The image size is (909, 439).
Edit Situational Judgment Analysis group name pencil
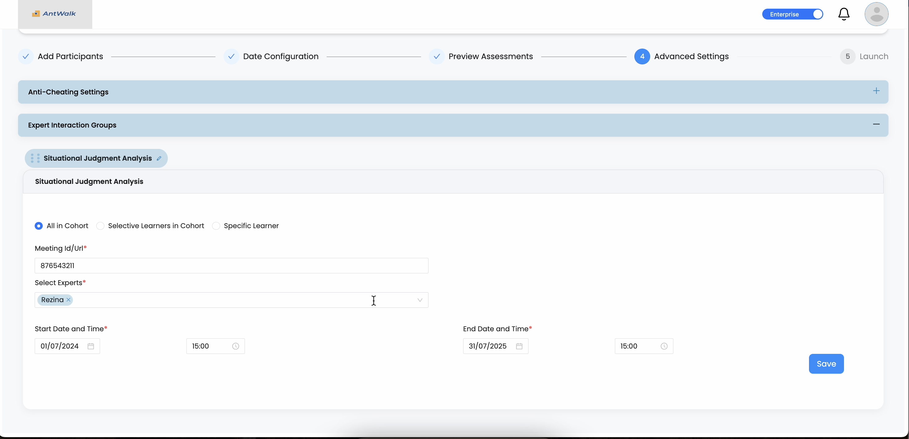click(x=159, y=159)
